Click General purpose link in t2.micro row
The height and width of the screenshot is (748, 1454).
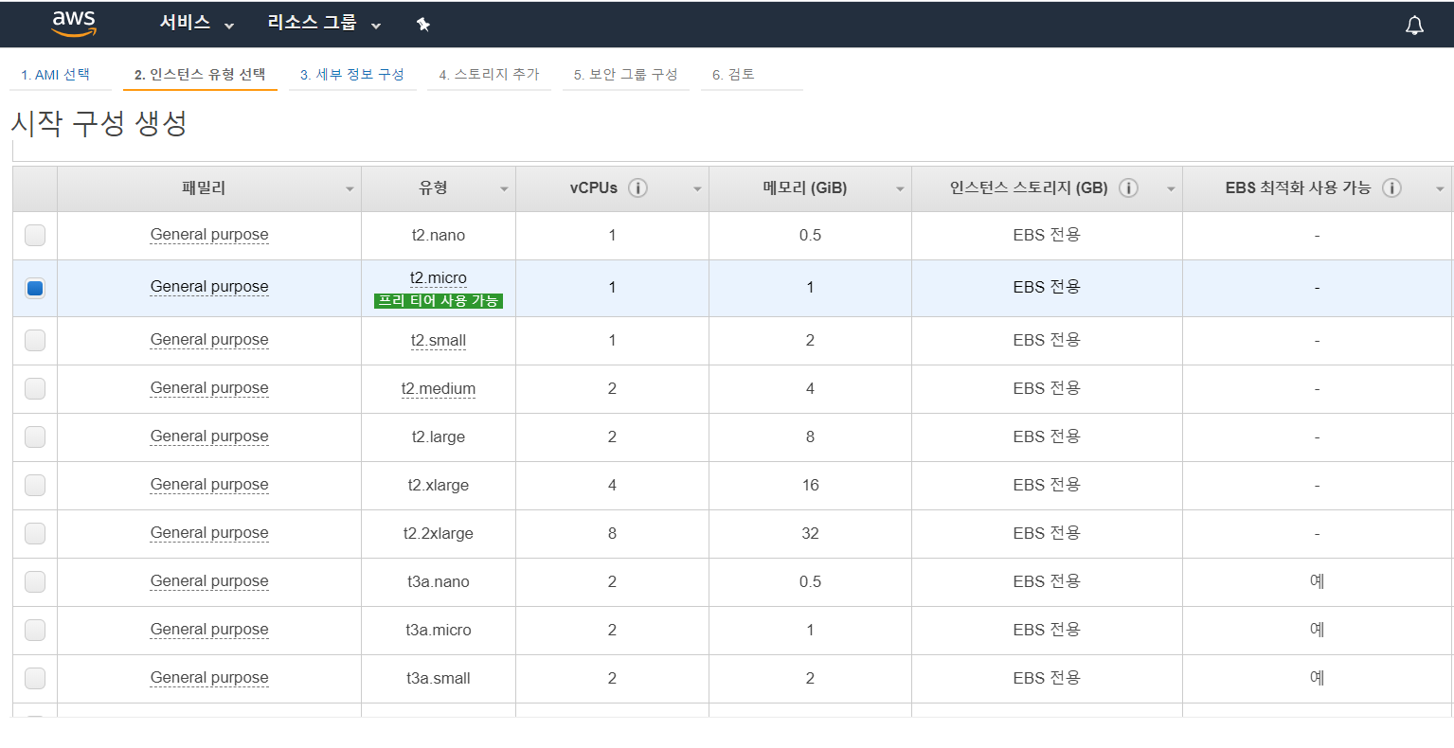coord(209,287)
